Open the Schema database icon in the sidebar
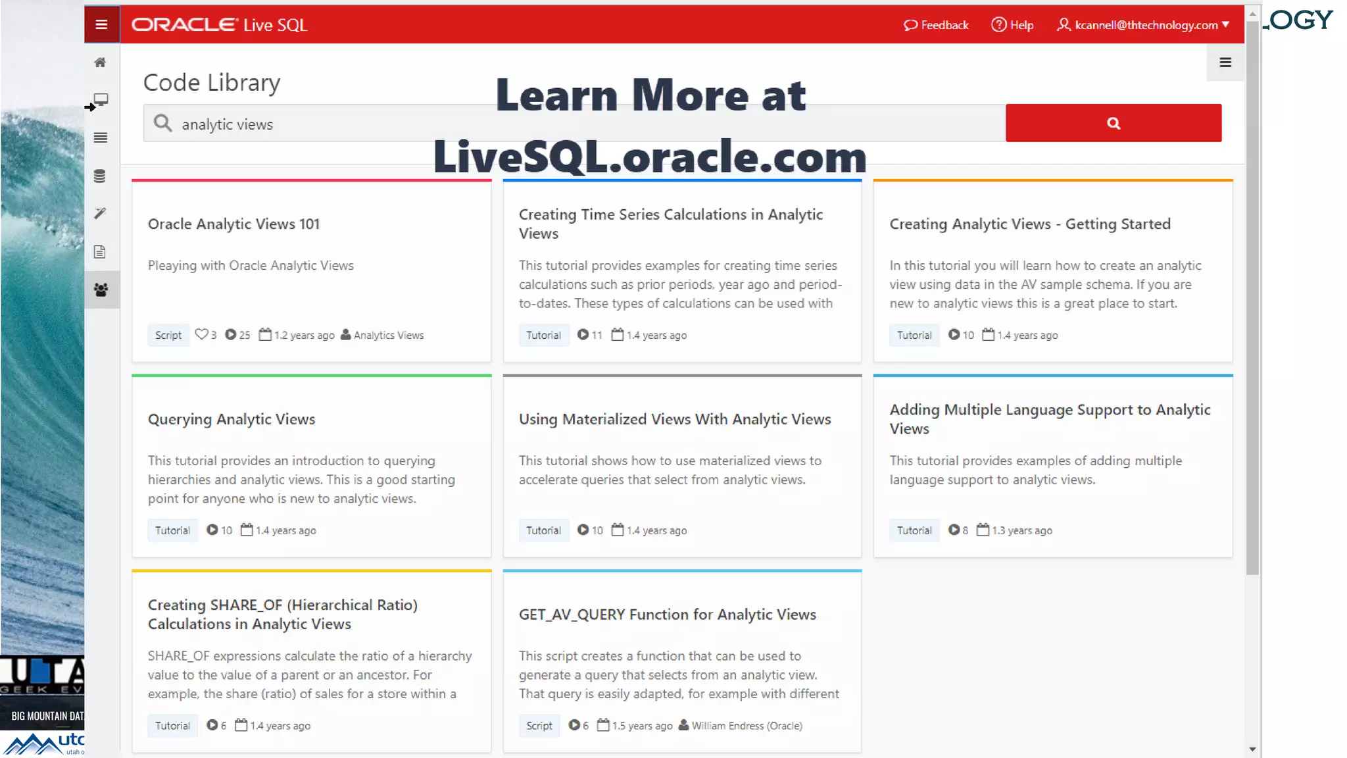This screenshot has height=758, width=1347. (100, 176)
